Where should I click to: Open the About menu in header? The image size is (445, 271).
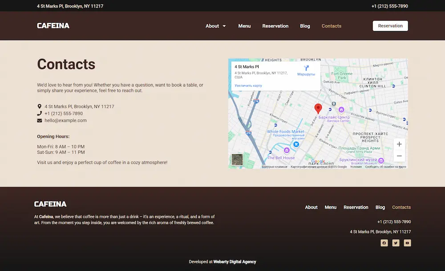click(x=212, y=26)
